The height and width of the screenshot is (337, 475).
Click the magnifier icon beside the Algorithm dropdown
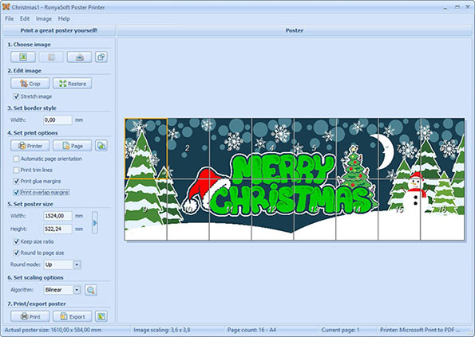[90, 290]
